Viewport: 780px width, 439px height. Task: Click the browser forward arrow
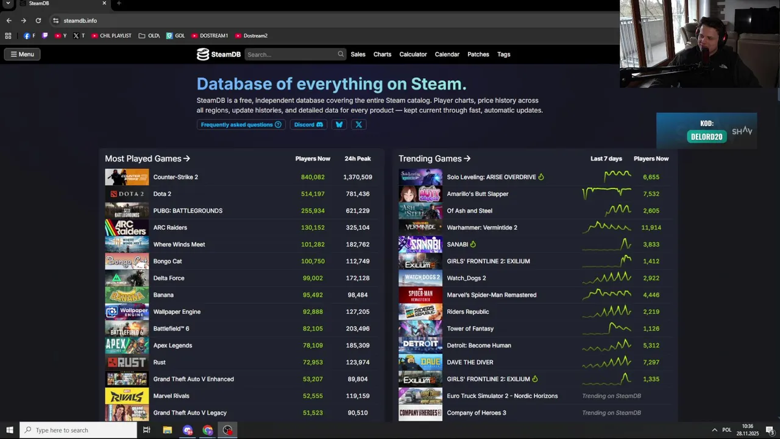click(23, 21)
